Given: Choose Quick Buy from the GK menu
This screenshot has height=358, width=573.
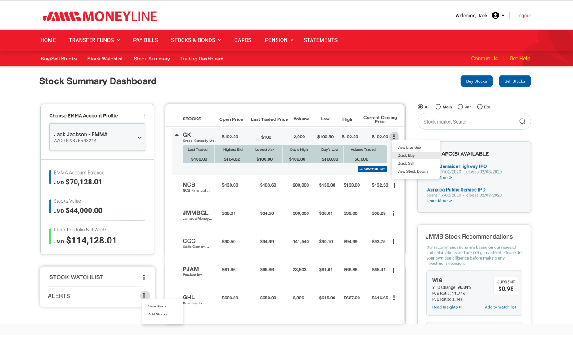Looking at the screenshot, I should (x=416, y=156).
